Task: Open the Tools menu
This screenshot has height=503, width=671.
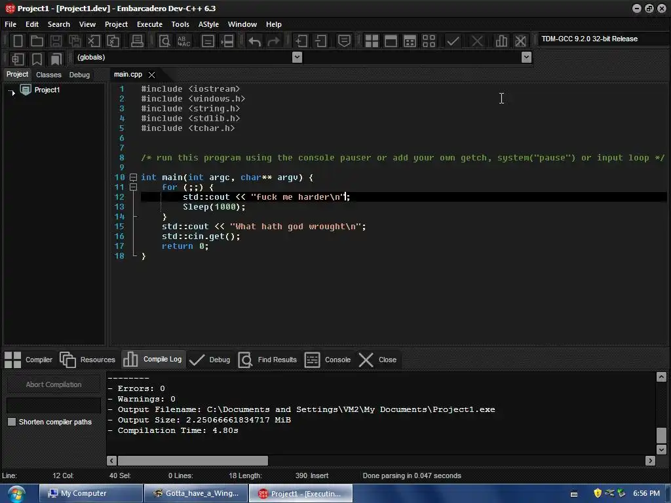Action: (180, 24)
